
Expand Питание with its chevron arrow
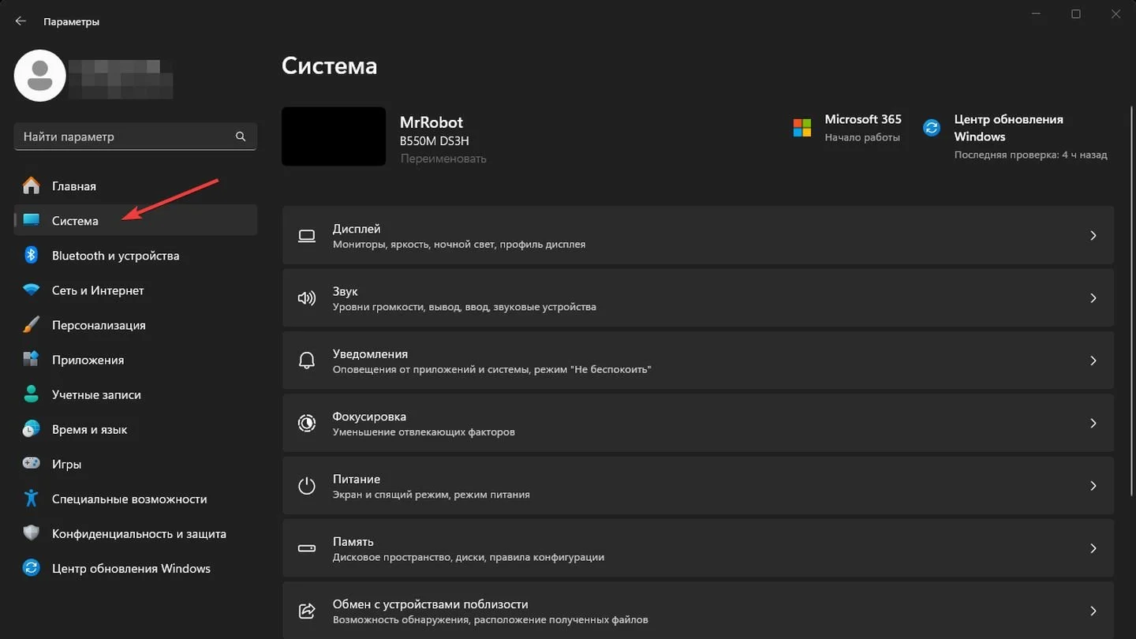click(x=1093, y=486)
